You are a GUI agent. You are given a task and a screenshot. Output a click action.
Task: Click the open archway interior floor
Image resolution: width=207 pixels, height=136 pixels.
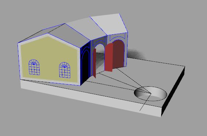(x=100, y=63)
